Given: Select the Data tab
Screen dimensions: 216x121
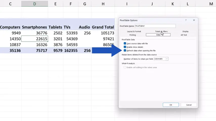Looking at the screenshot, I should (x=158, y=35).
